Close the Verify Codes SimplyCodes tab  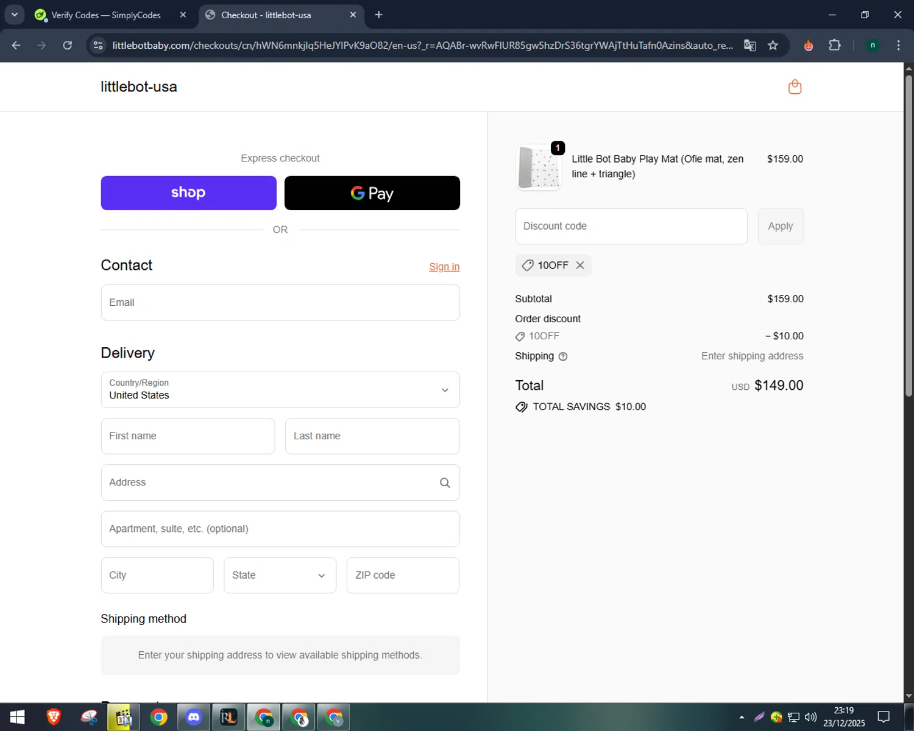point(183,15)
